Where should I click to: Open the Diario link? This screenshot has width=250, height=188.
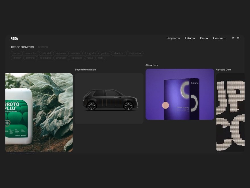(x=204, y=38)
